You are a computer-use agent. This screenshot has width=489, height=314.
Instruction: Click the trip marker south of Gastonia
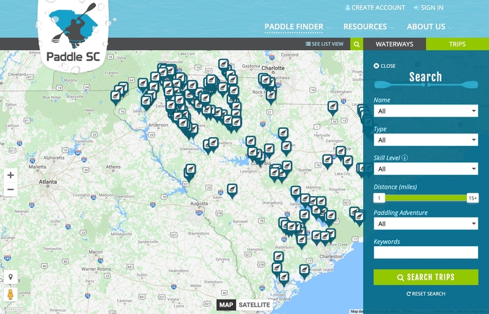click(x=223, y=65)
